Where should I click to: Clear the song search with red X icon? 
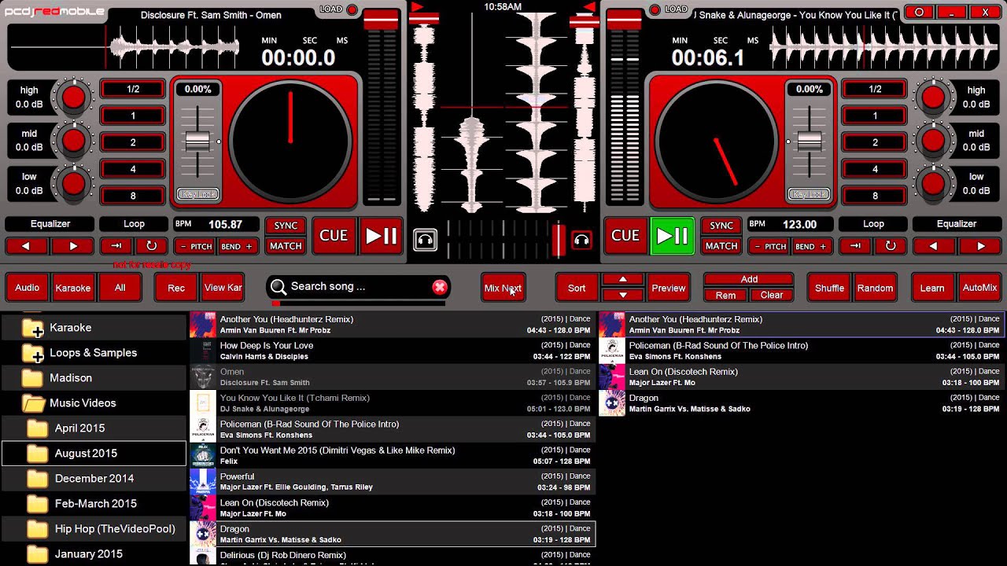440,287
